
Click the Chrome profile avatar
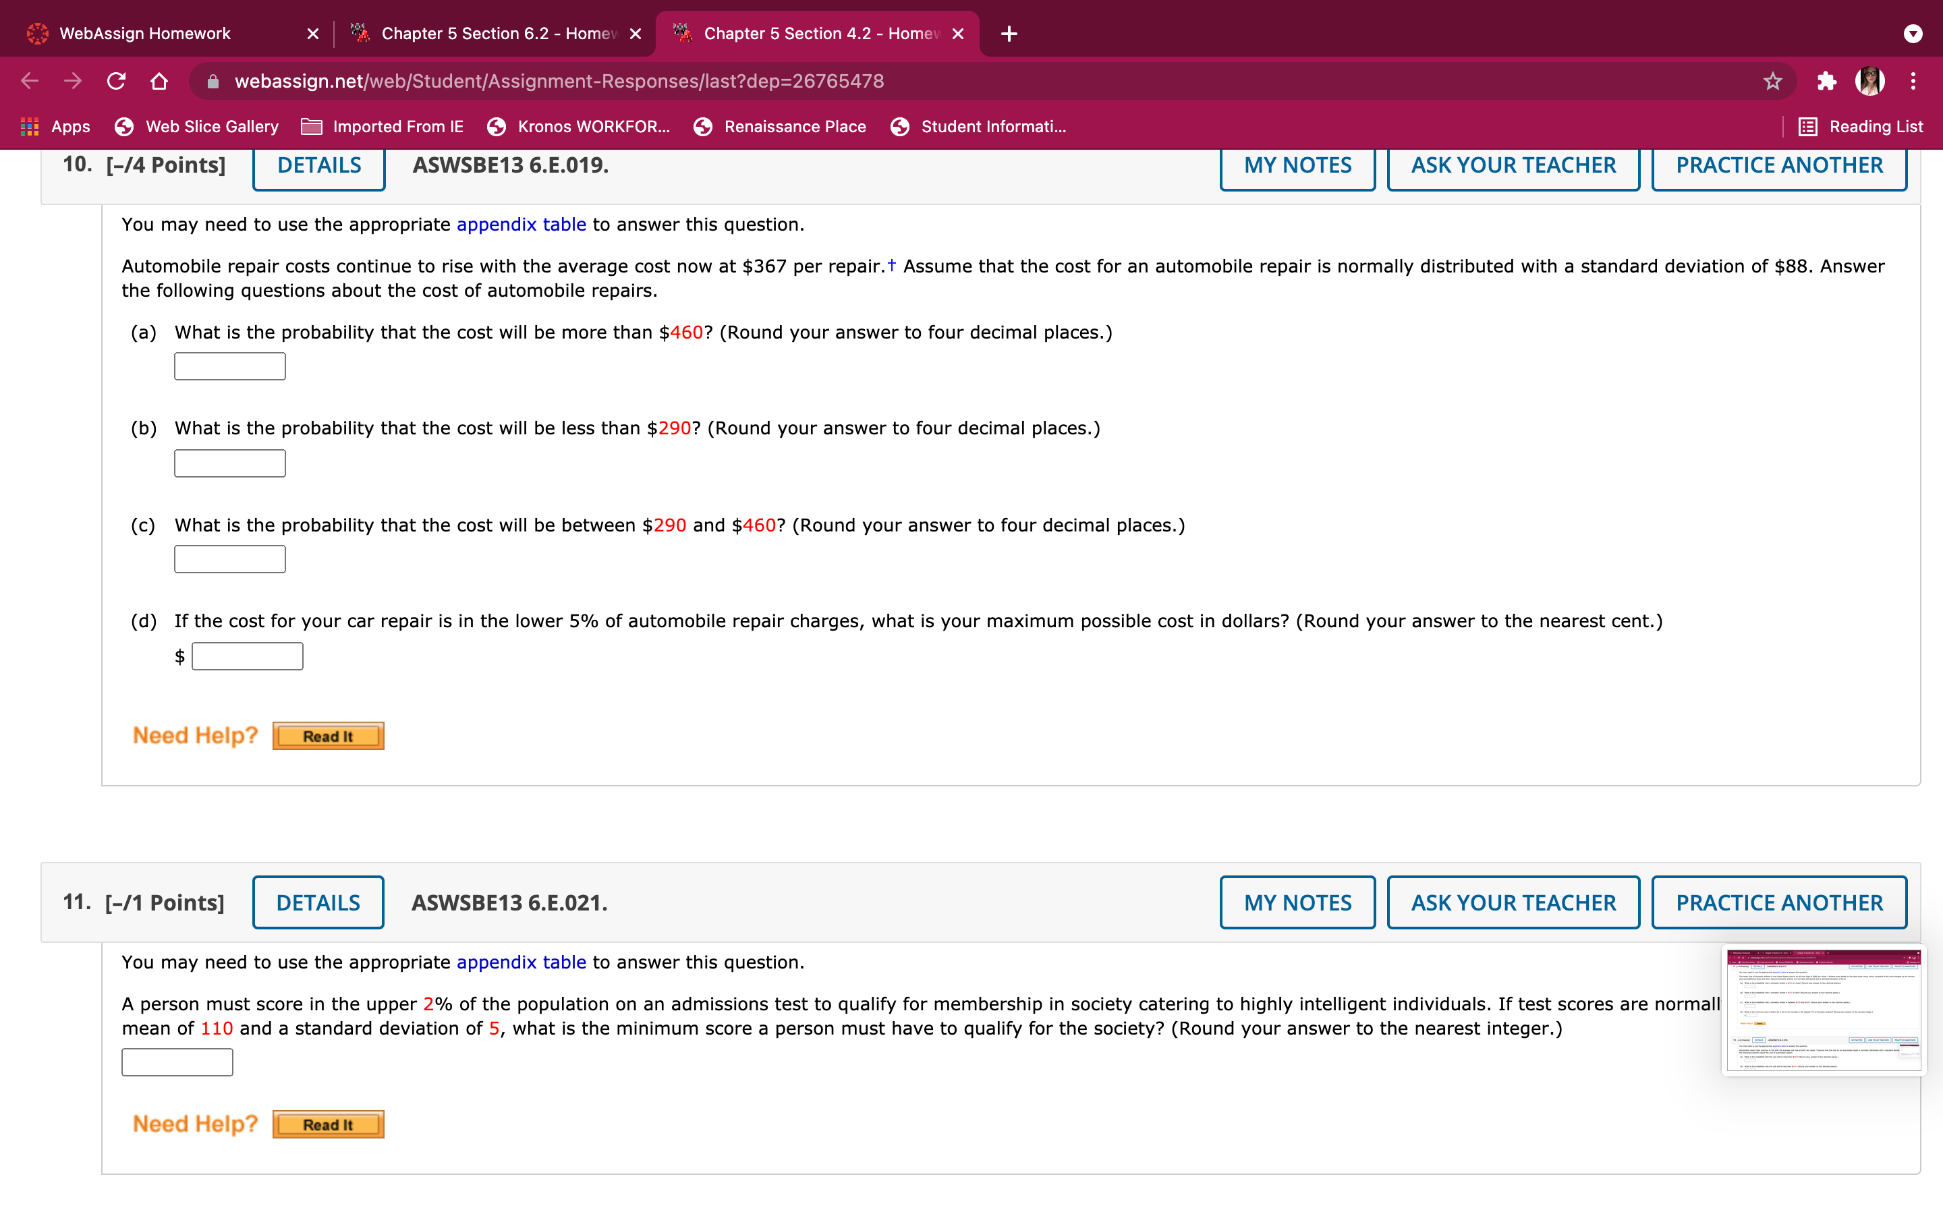tap(1871, 80)
